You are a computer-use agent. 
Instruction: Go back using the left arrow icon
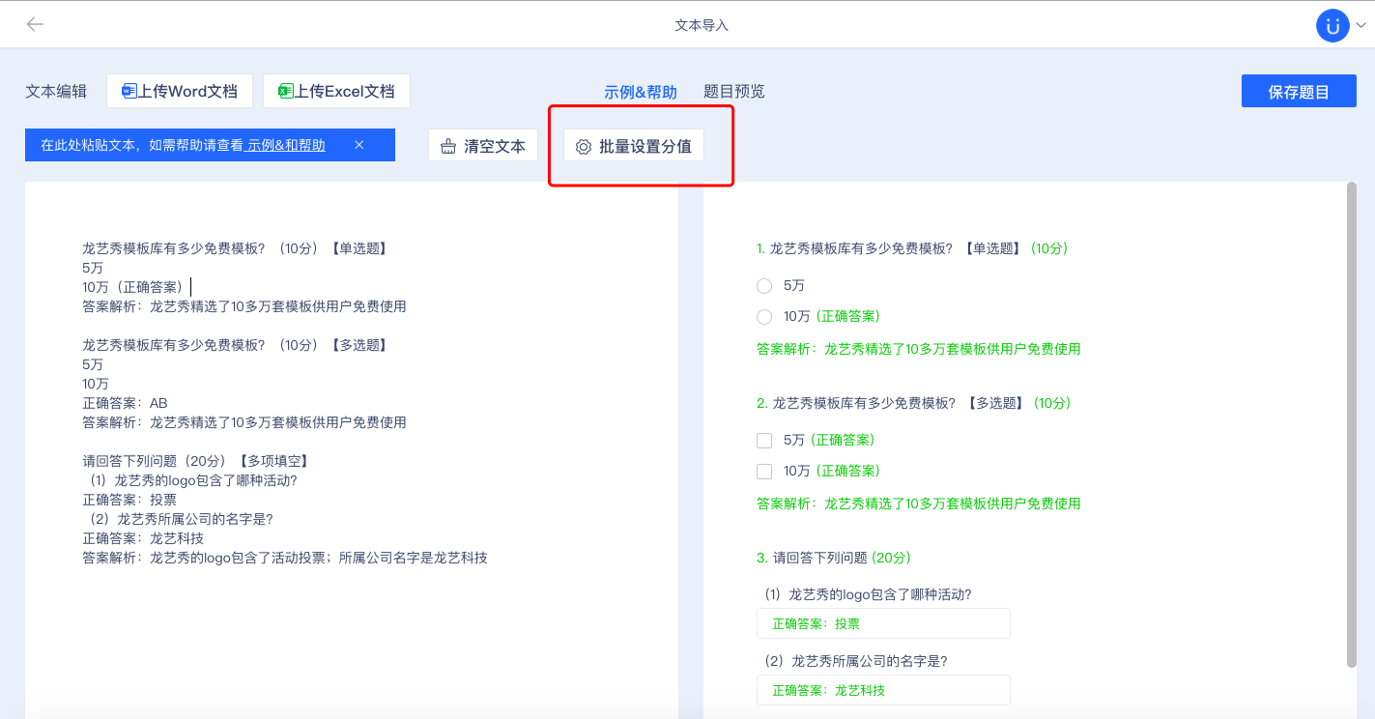click(35, 24)
